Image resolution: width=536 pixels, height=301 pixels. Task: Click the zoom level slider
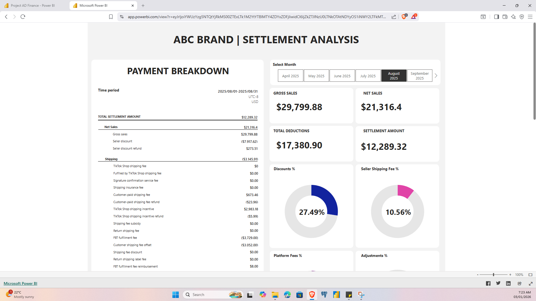pos(493,275)
